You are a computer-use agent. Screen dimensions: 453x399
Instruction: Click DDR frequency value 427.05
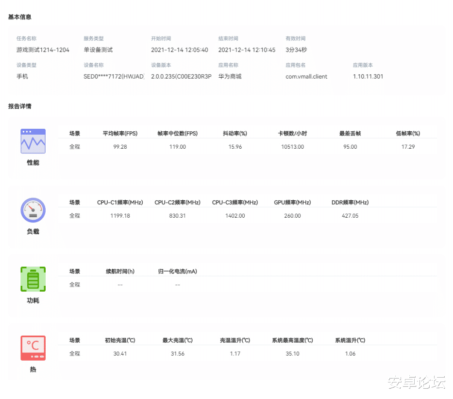tap(350, 216)
